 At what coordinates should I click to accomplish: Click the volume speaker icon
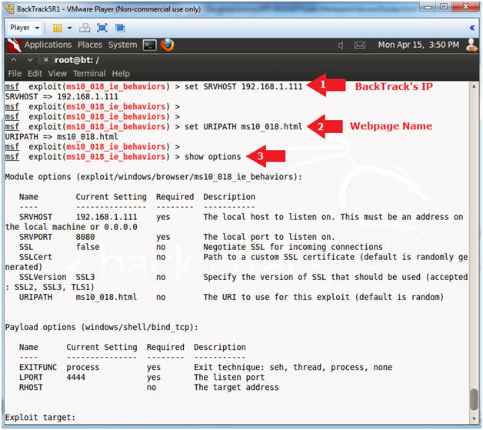click(341, 45)
